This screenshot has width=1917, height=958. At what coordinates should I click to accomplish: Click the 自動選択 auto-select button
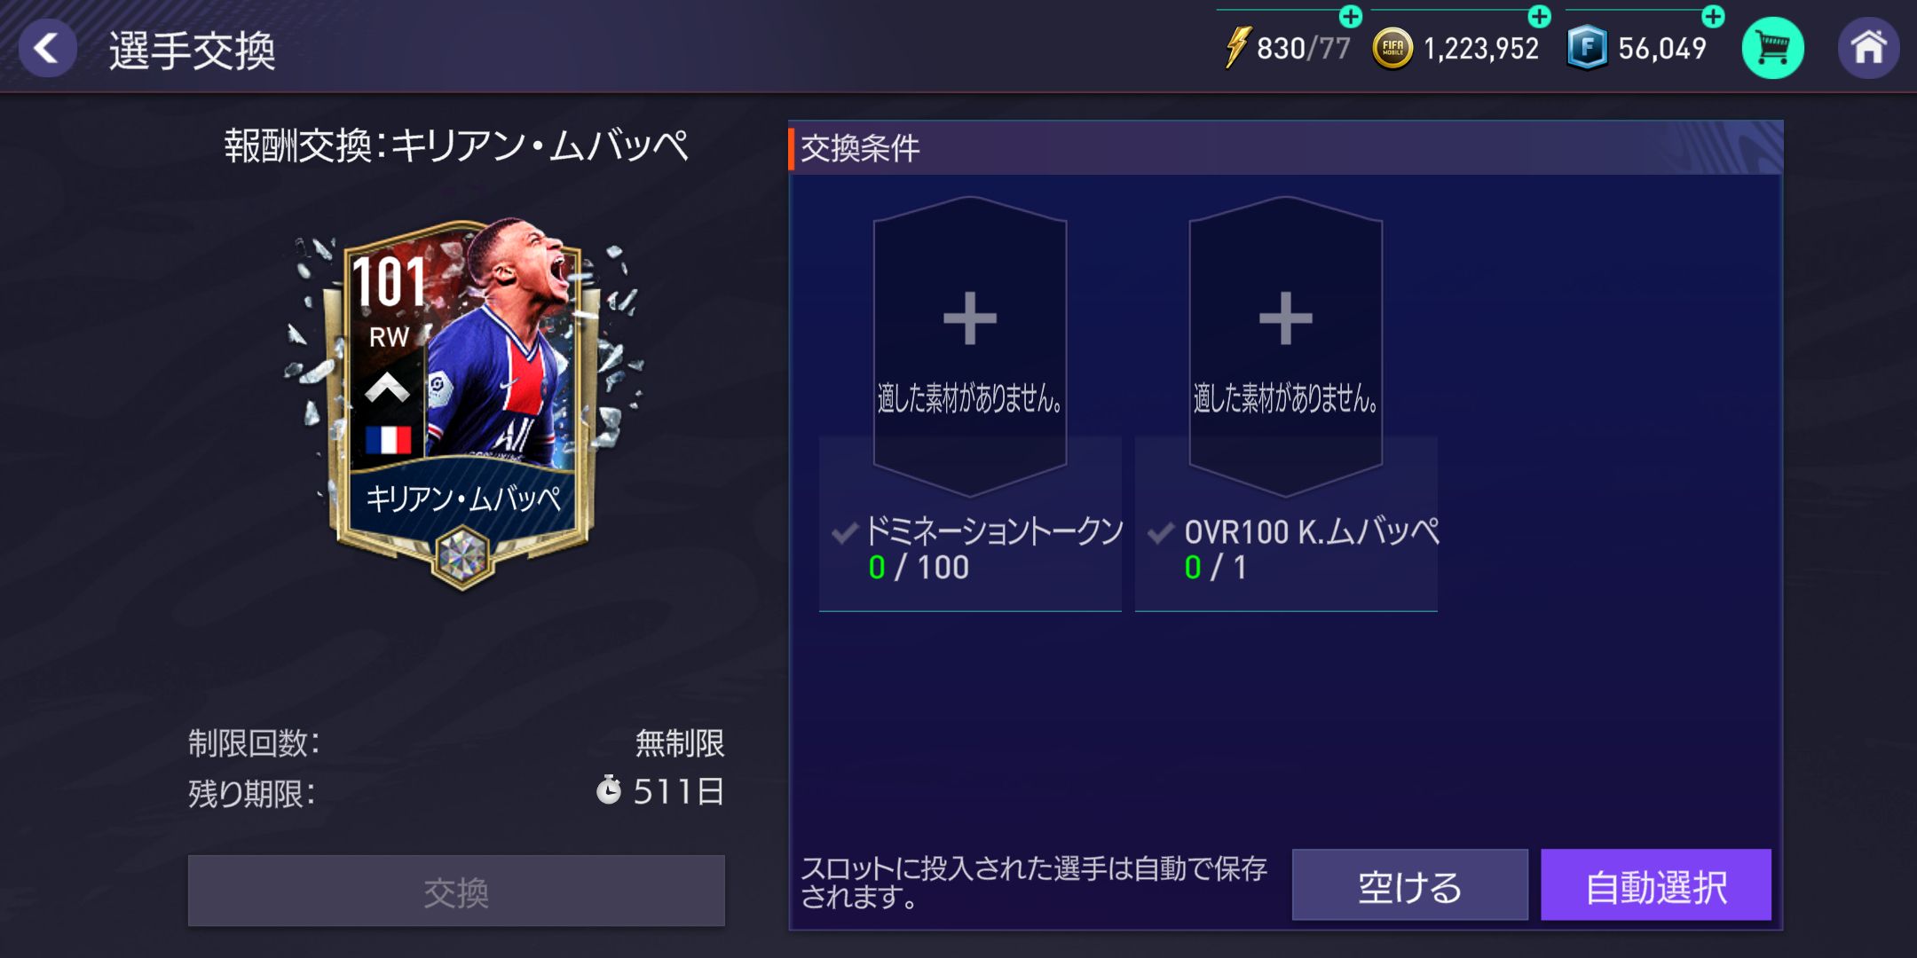coord(1656,885)
